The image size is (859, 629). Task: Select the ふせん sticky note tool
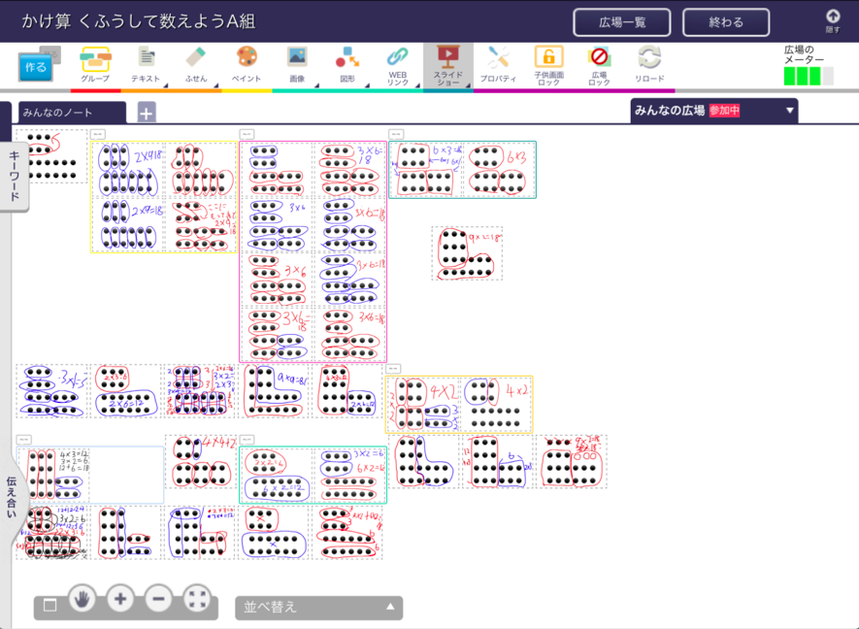pos(196,64)
